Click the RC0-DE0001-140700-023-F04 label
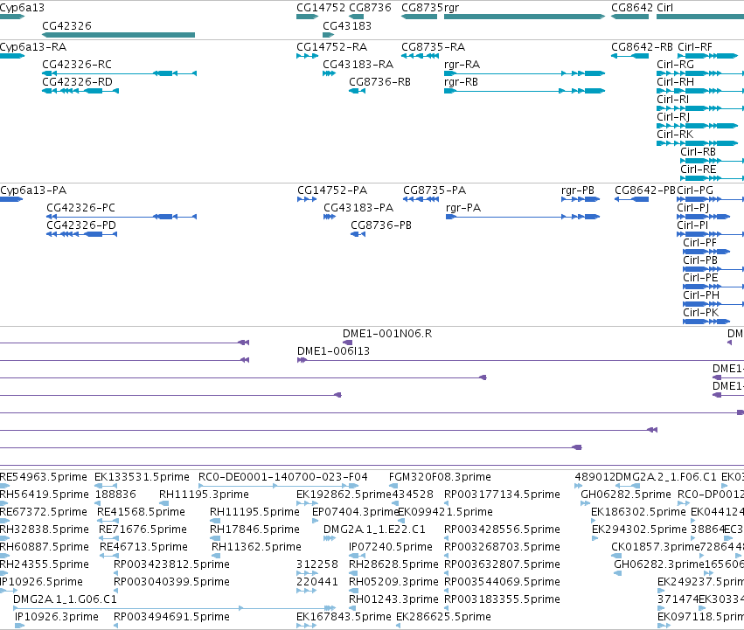Screen dimensions: 744x630 [x=282, y=477]
